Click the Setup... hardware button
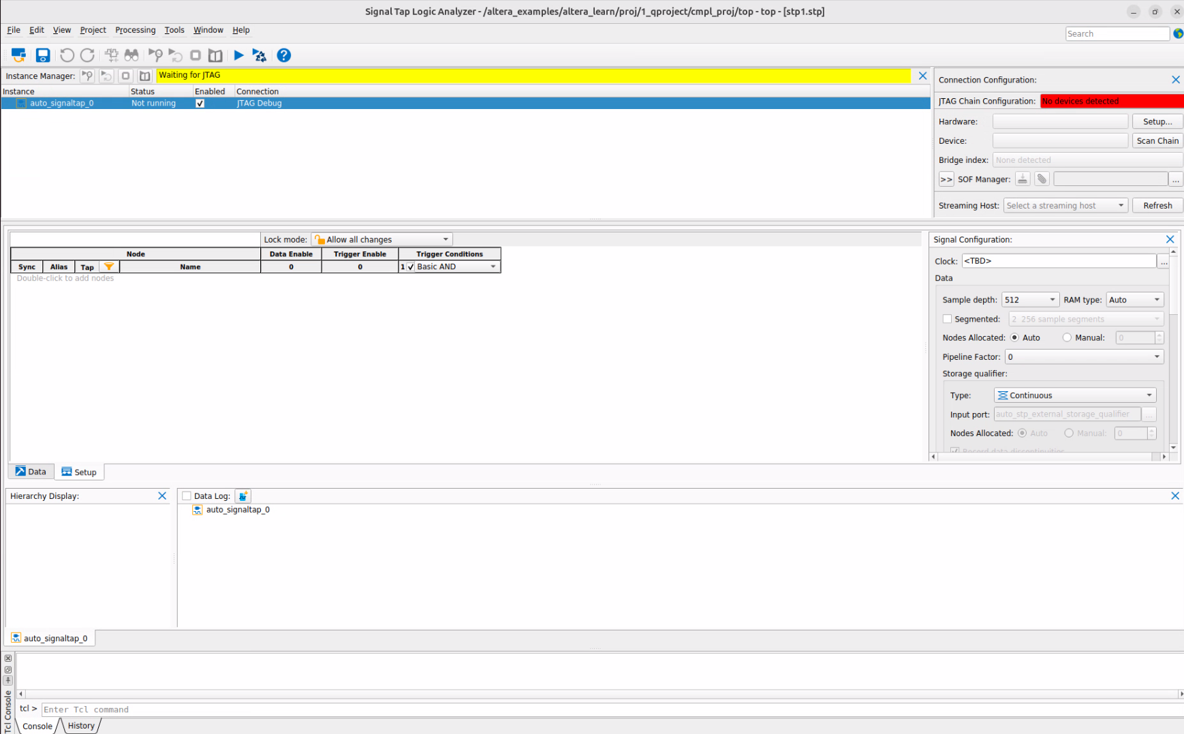The height and width of the screenshot is (734, 1184). (x=1157, y=121)
